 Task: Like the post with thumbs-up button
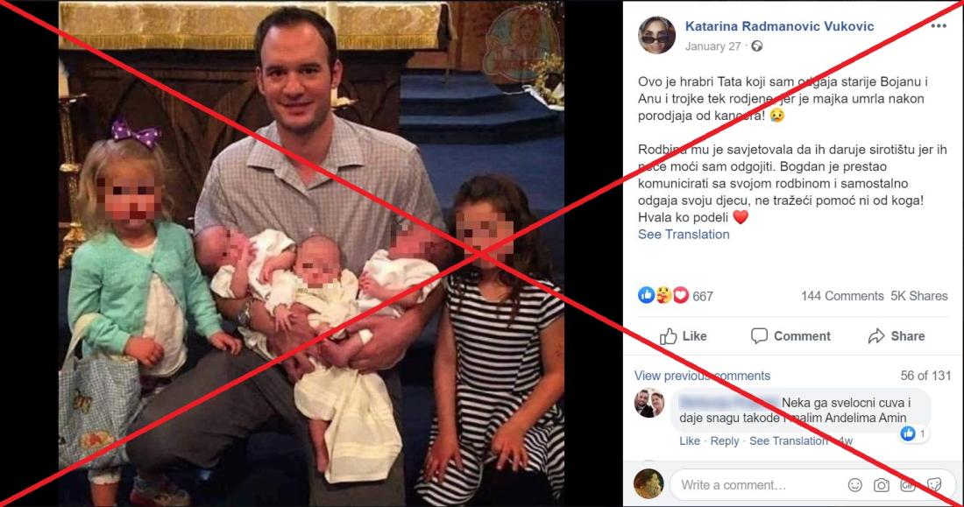(683, 336)
